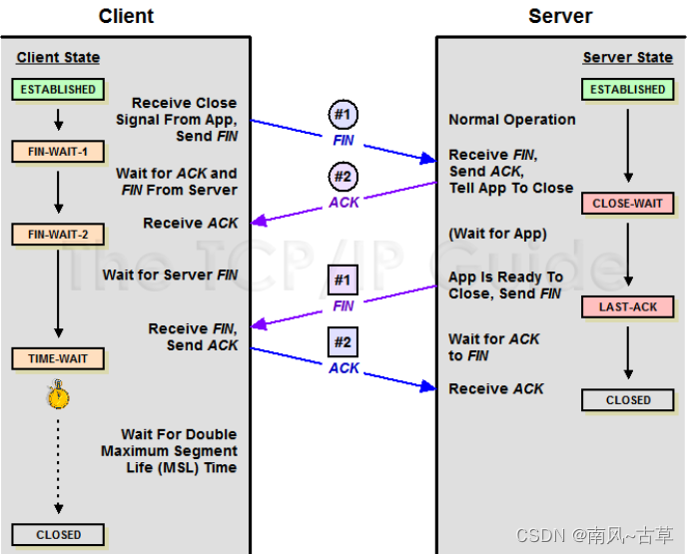Screen dimensions: 689x554
Task: Click the FIN-WAIT-2 state box
Action: click(58, 235)
